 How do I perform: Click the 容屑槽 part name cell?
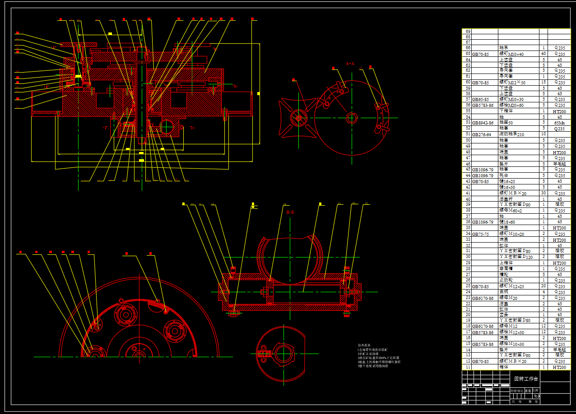coord(506,269)
